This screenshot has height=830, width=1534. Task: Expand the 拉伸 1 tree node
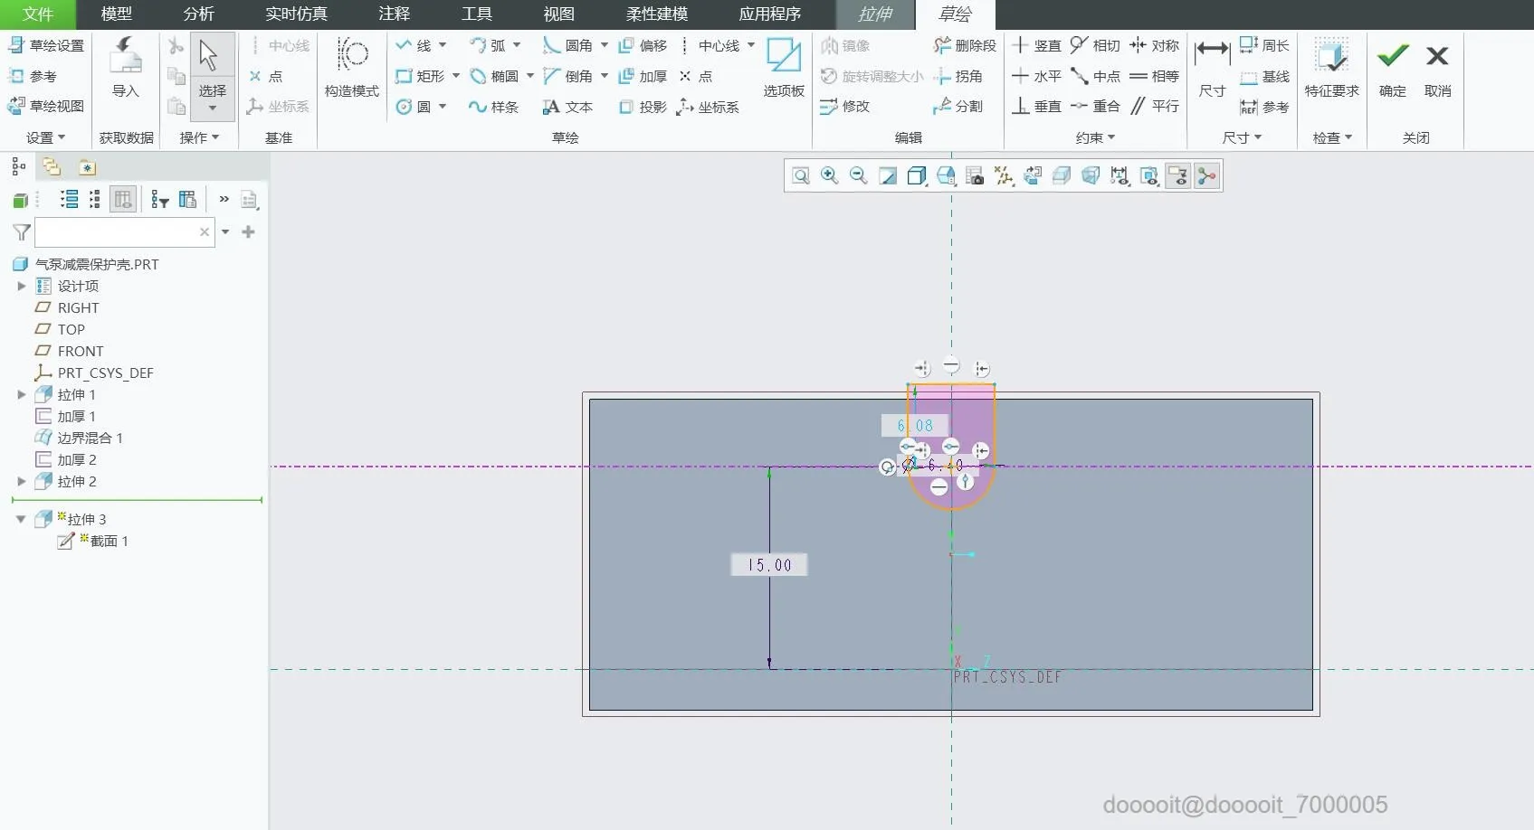click(x=22, y=395)
